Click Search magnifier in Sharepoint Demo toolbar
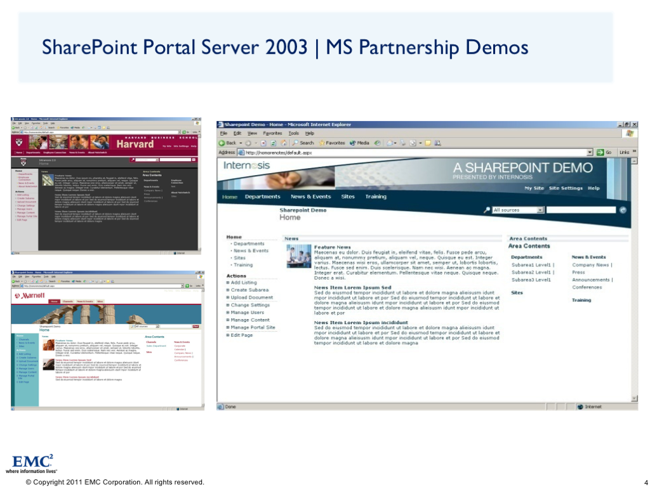The height and width of the screenshot is (487, 650). (296, 143)
